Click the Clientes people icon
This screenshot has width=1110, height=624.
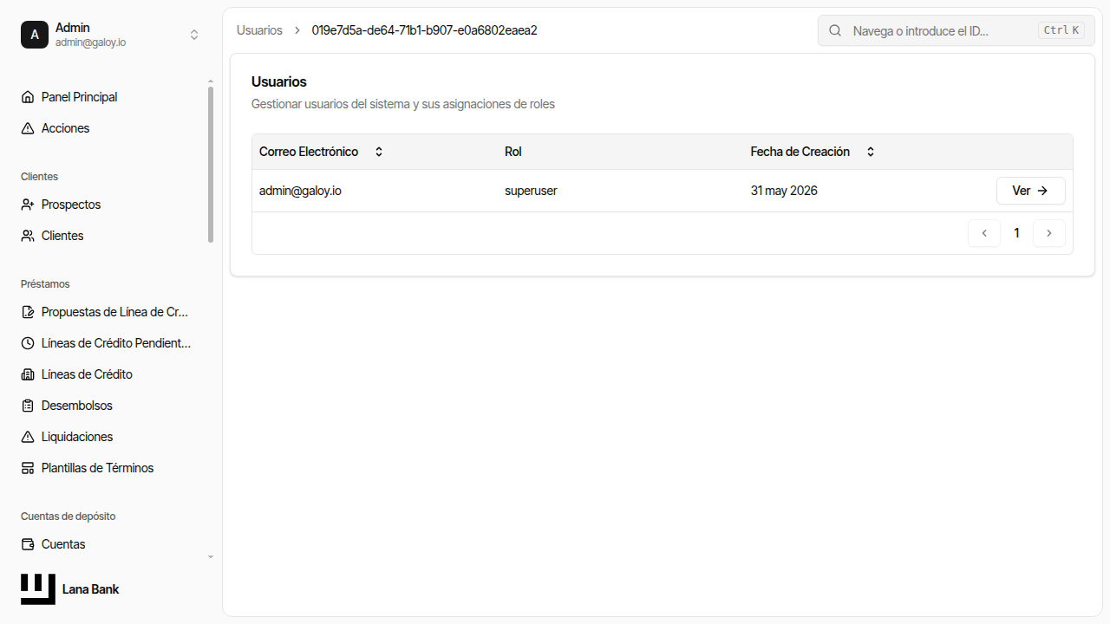pos(28,236)
